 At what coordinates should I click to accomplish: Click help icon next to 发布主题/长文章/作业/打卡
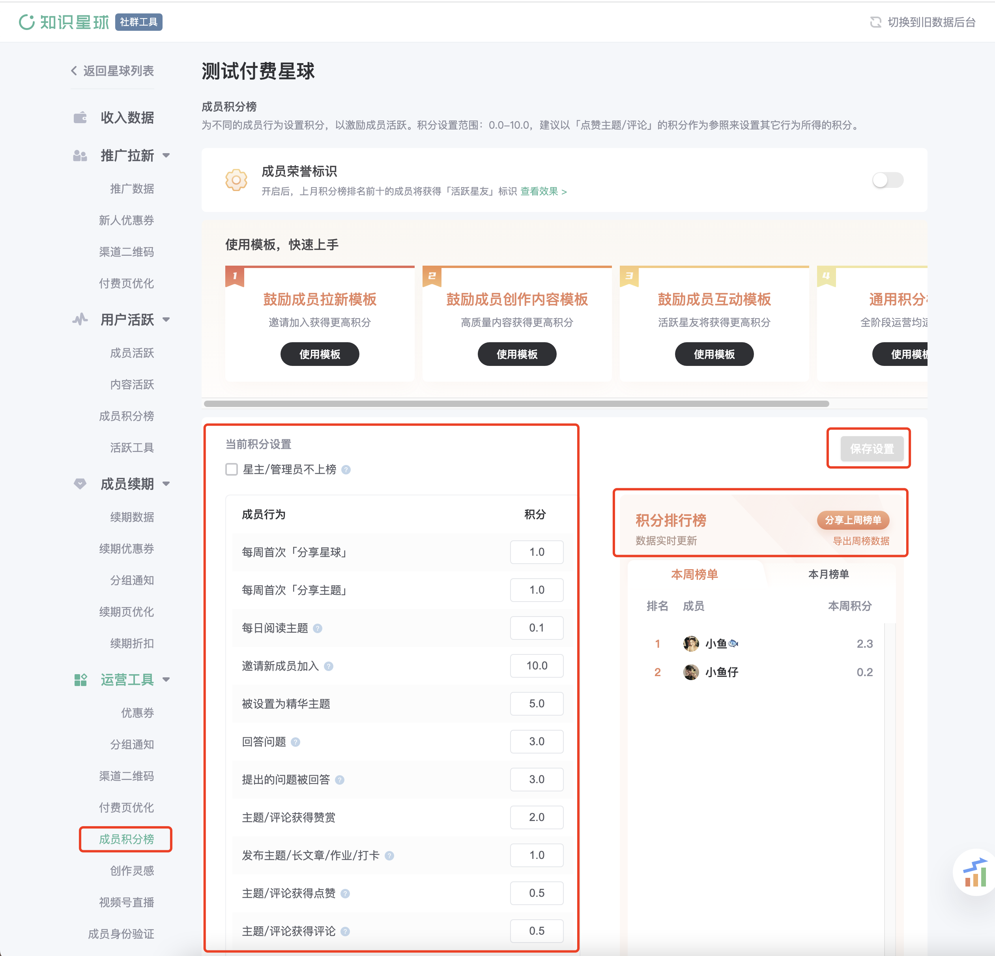point(389,855)
